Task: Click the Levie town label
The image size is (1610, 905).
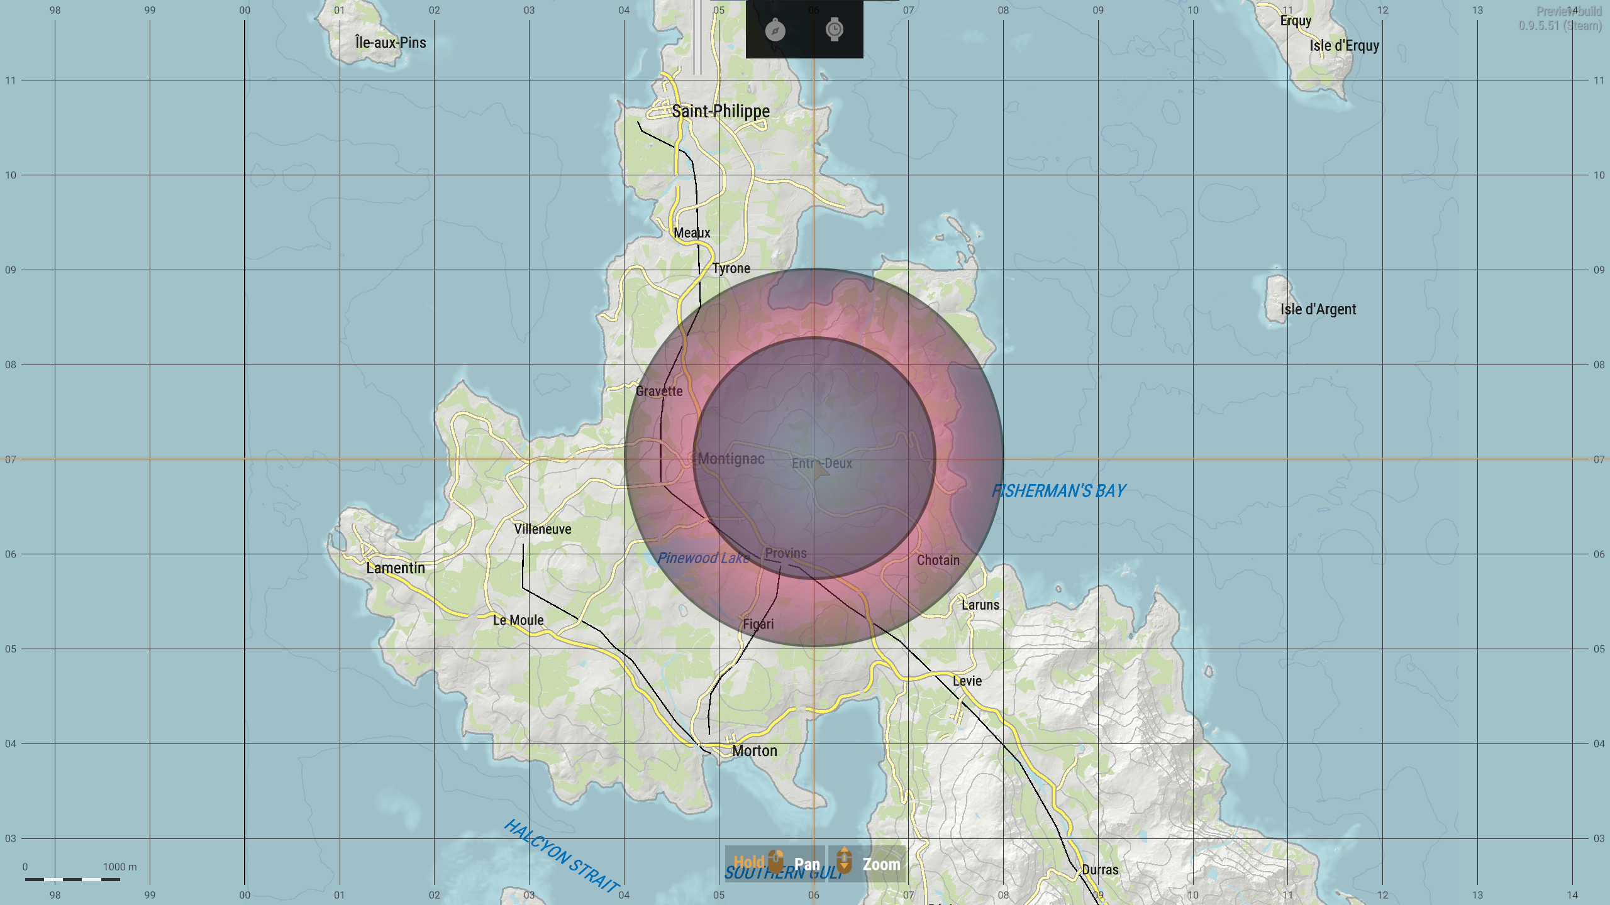Action: [967, 681]
